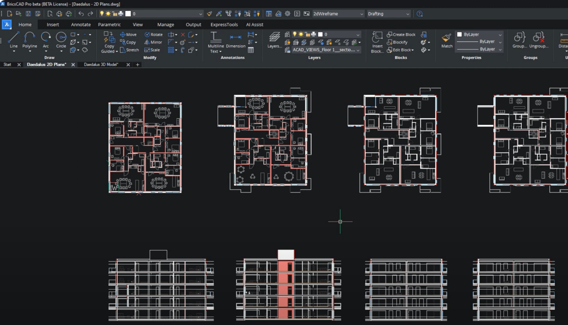Open the 2dWireframe visual style dropdown
This screenshot has height=325, width=568.
pyautogui.click(x=338, y=14)
